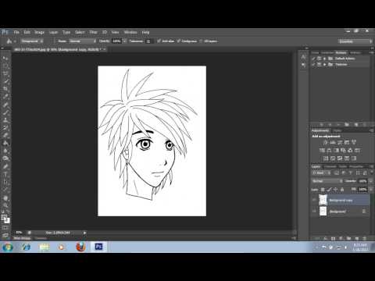
Task: Add a Curves adjustment
Action: click(x=340, y=142)
